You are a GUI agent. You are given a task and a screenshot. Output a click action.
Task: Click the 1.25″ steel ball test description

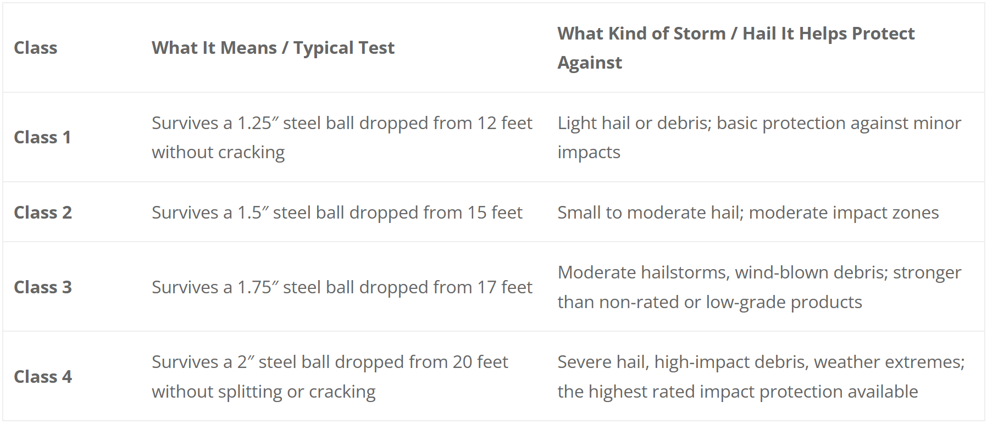[342, 123]
